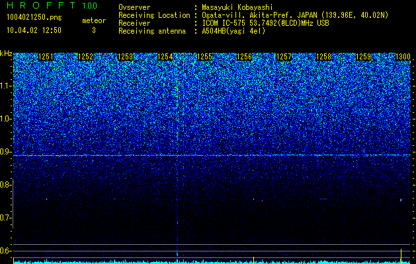The width and height of the screenshot is (416, 264).
Task: Click the 1255 time marker
Action: click(205, 57)
